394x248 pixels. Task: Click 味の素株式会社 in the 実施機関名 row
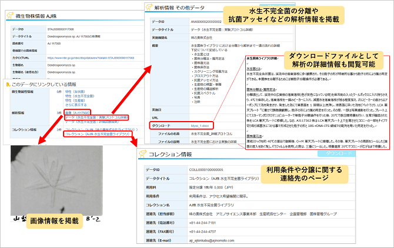(x=202, y=38)
